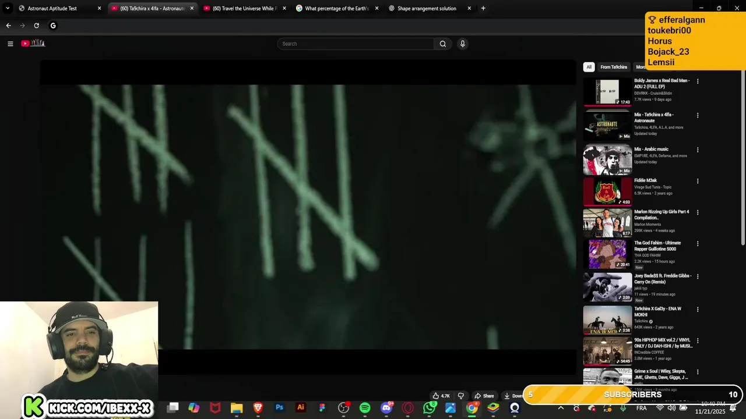
Task: Open Fidèle M3ak video title
Action: [x=645, y=180]
